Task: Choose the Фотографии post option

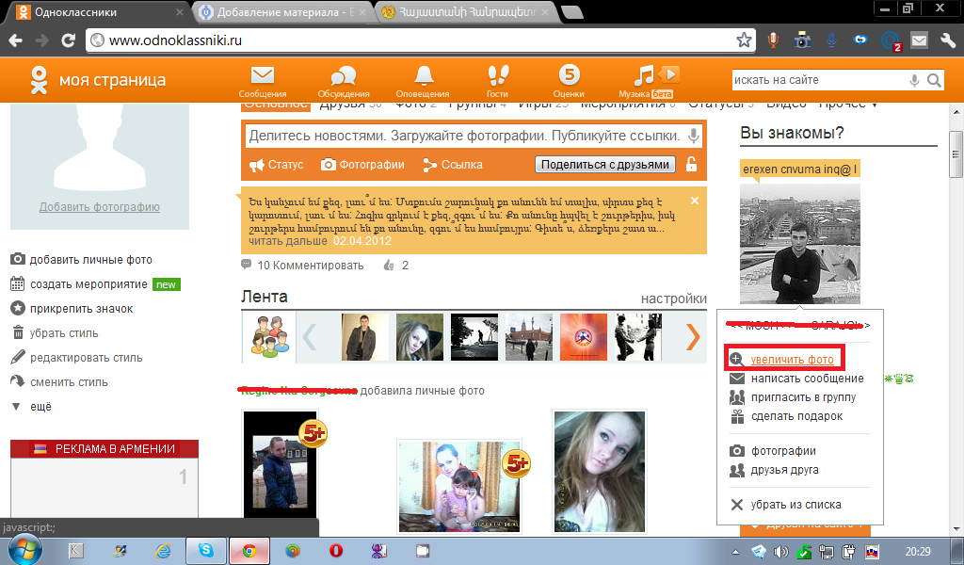Action: click(362, 164)
